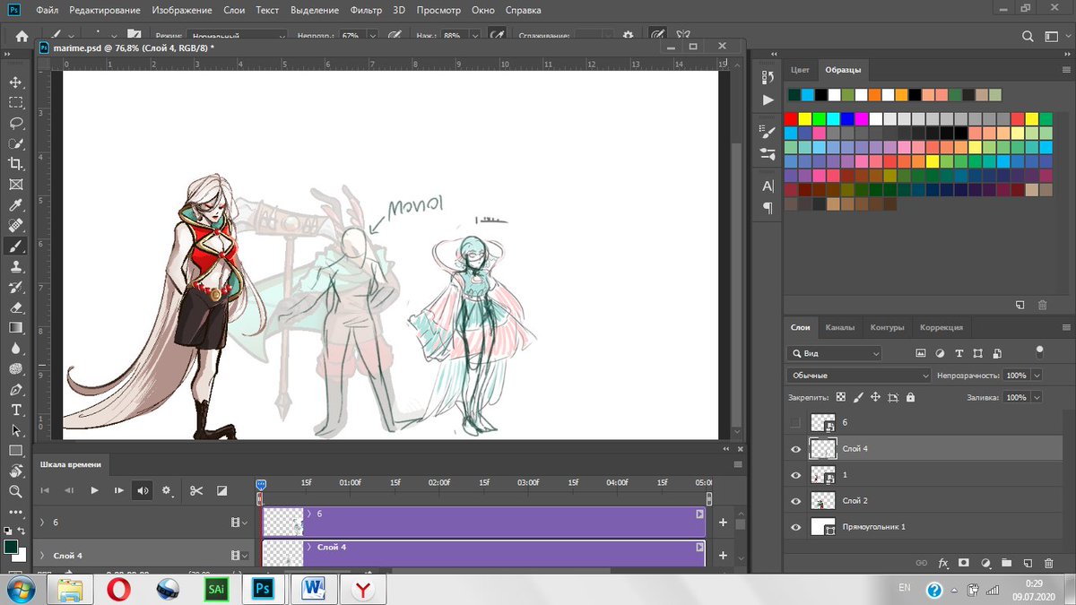Hide the Слой 2 layer
This screenshot has height=605, width=1076.
[795, 501]
